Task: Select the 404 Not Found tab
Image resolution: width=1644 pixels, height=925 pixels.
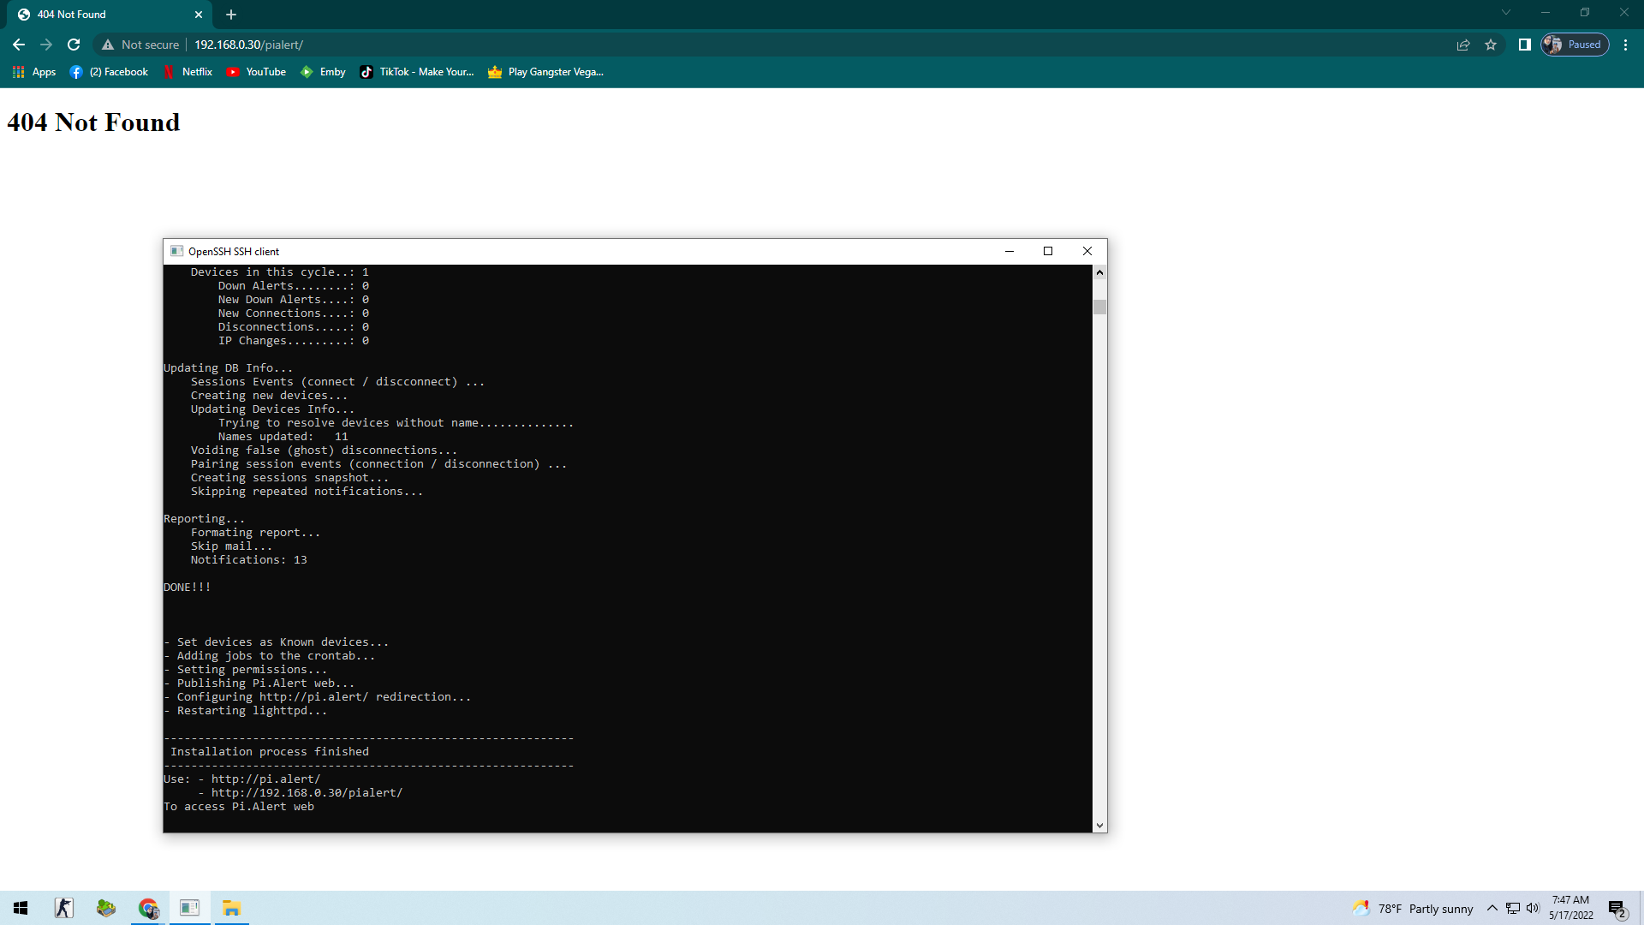Action: click(94, 15)
